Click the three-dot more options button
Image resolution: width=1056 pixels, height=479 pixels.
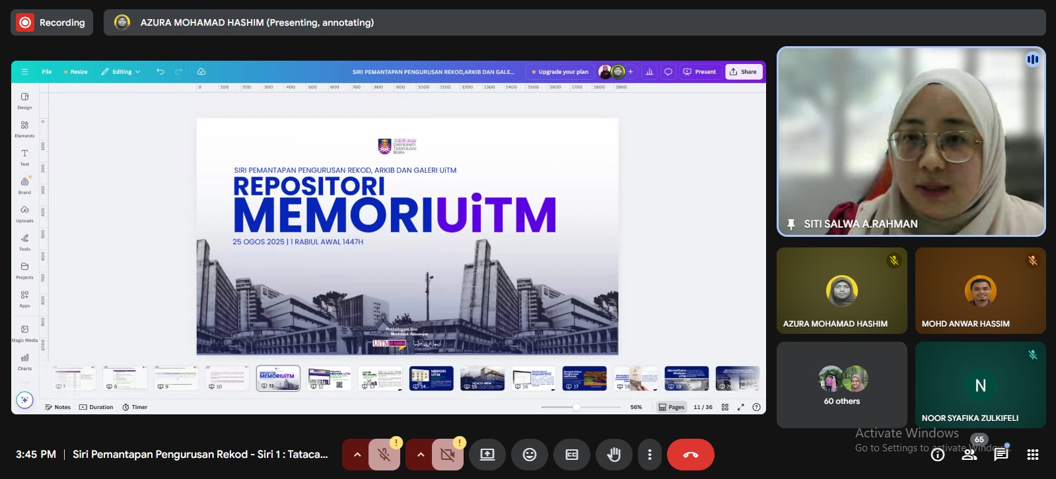point(650,455)
